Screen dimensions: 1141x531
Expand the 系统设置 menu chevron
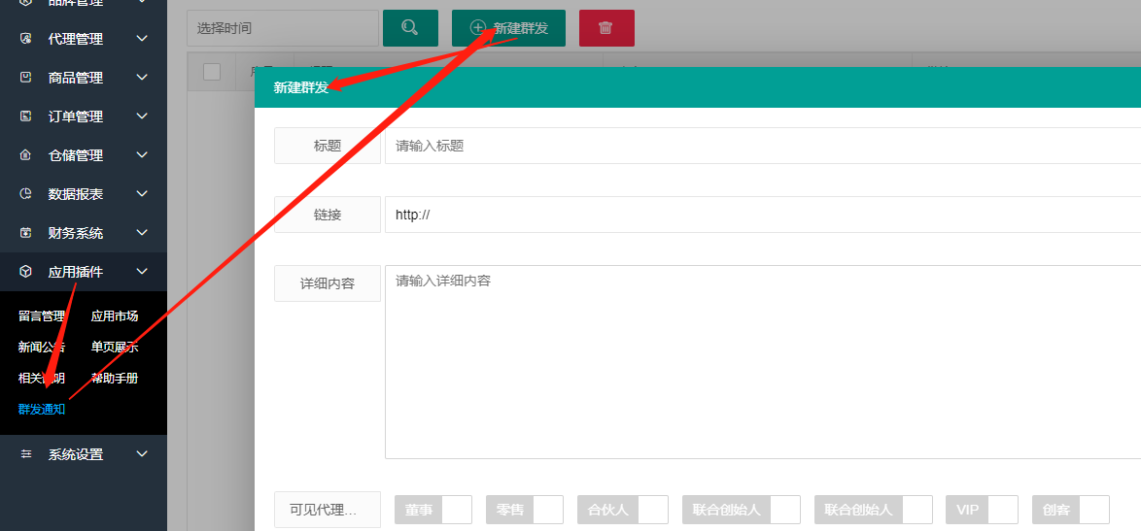pos(142,454)
